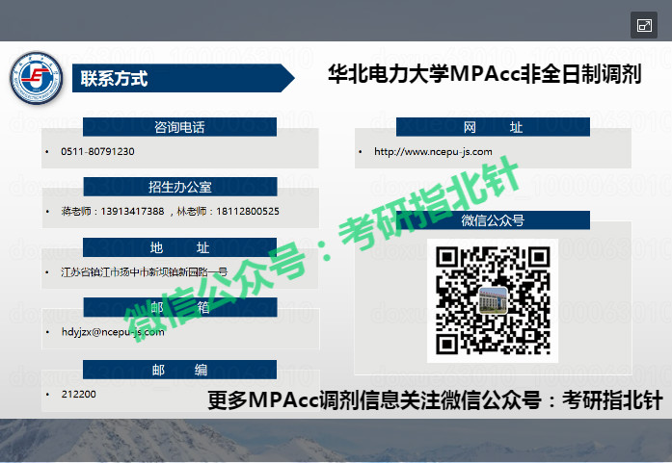Image resolution: width=672 pixels, height=463 pixels.
Task: Click the email hdyjzx@ncepu-js.com
Action: click(x=113, y=332)
